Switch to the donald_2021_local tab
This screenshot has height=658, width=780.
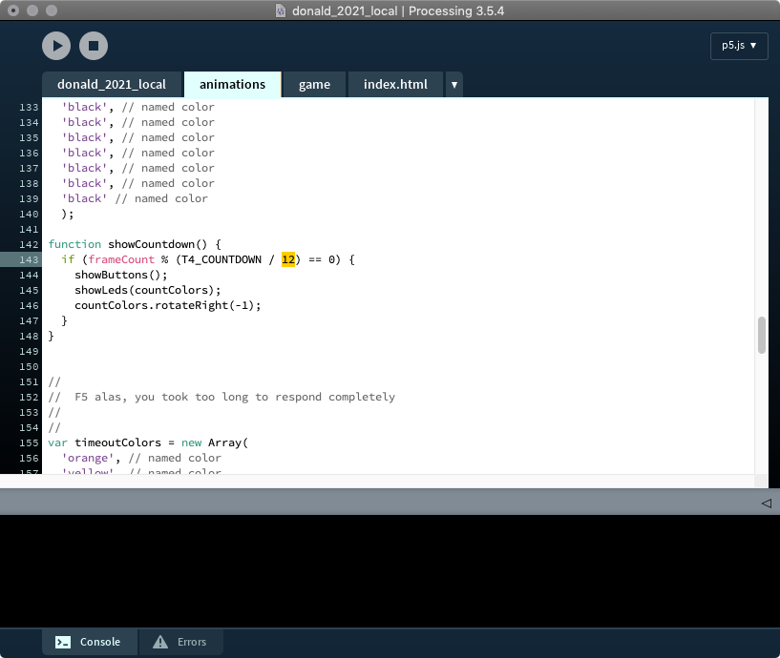coord(112,85)
